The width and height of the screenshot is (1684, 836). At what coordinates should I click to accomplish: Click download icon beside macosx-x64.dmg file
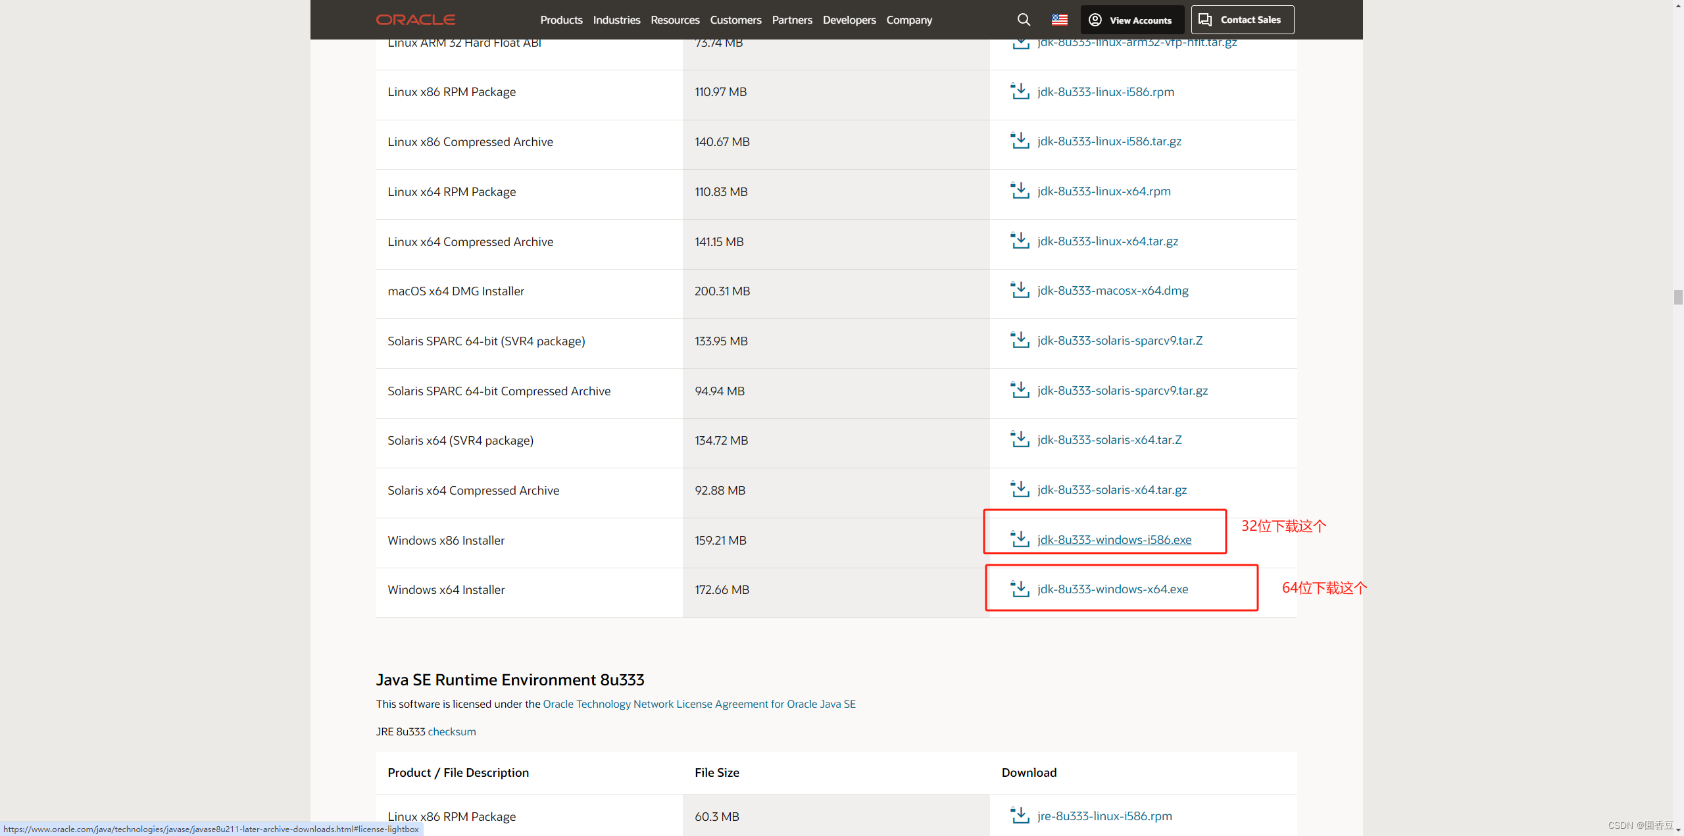1020,290
